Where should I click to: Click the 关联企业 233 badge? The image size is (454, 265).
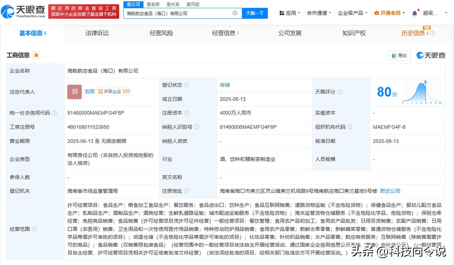coord(114,92)
